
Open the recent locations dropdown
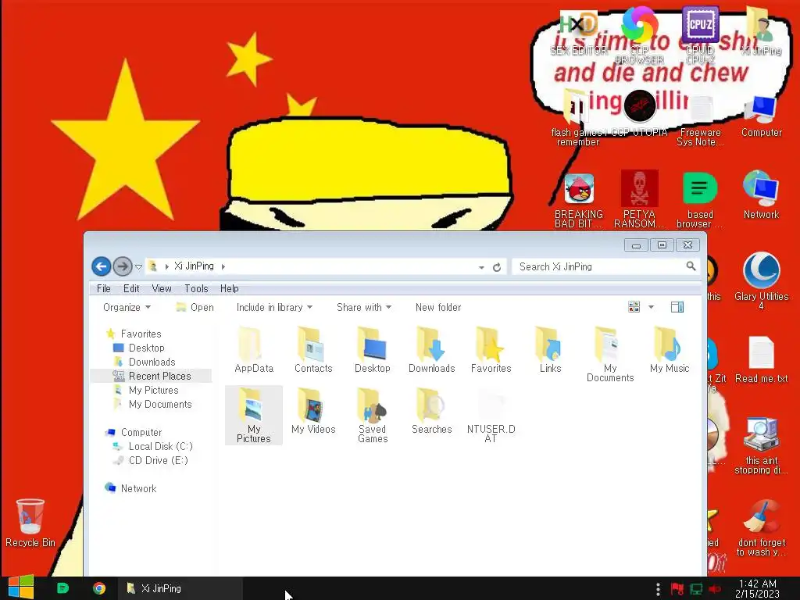(x=138, y=267)
